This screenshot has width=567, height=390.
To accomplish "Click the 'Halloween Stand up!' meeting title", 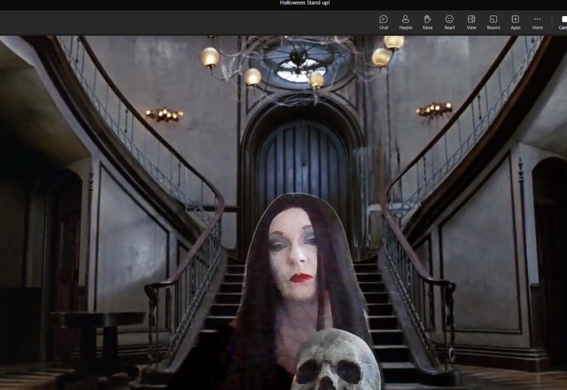I will [305, 3].
